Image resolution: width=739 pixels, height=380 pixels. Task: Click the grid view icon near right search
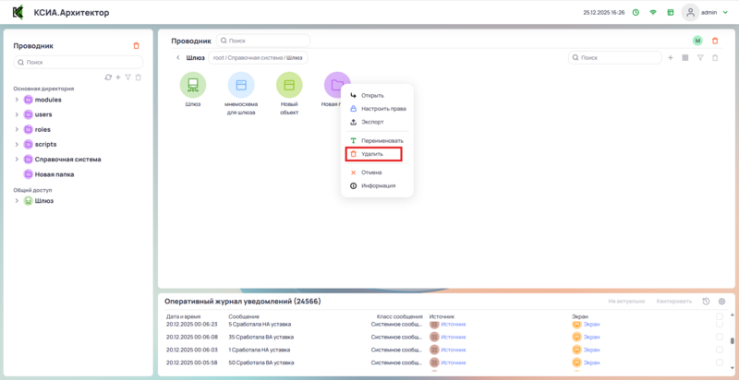[x=685, y=58]
